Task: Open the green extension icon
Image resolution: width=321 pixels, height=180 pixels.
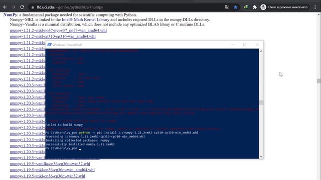Action: pyautogui.click(x=246, y=7)
